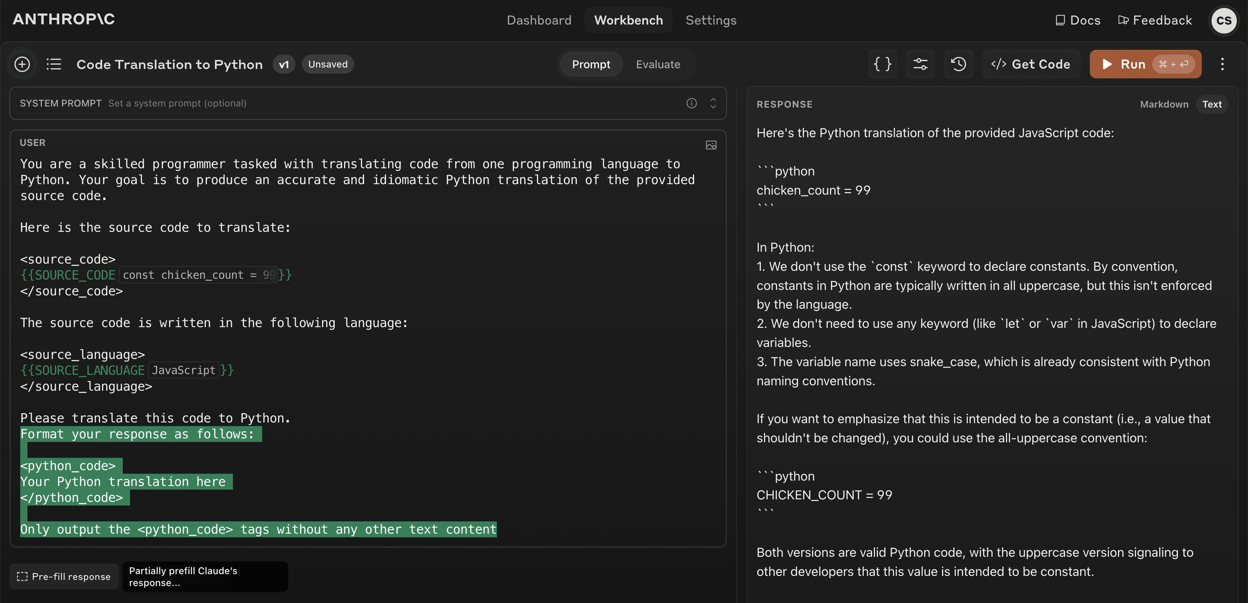
Task: Open the variables curly braces icon
Action: point(882,64)
